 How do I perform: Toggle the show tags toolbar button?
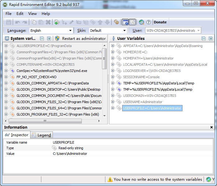point(132,22)
